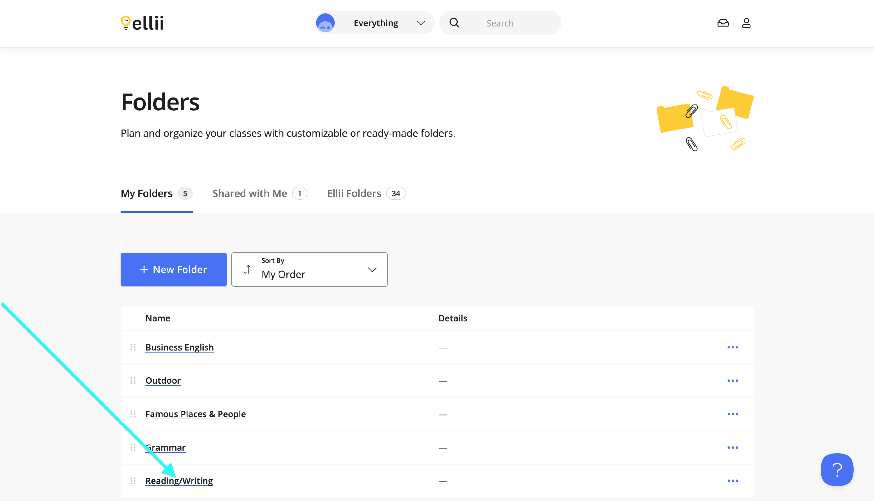The image size is (874, 501).
Task: Open more options for Reading/Writing folder
Action: click(732, 481)
